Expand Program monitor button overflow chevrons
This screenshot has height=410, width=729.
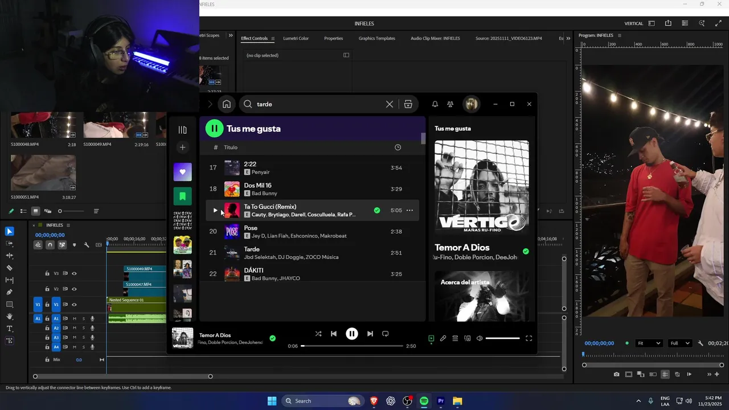point(709,374)
